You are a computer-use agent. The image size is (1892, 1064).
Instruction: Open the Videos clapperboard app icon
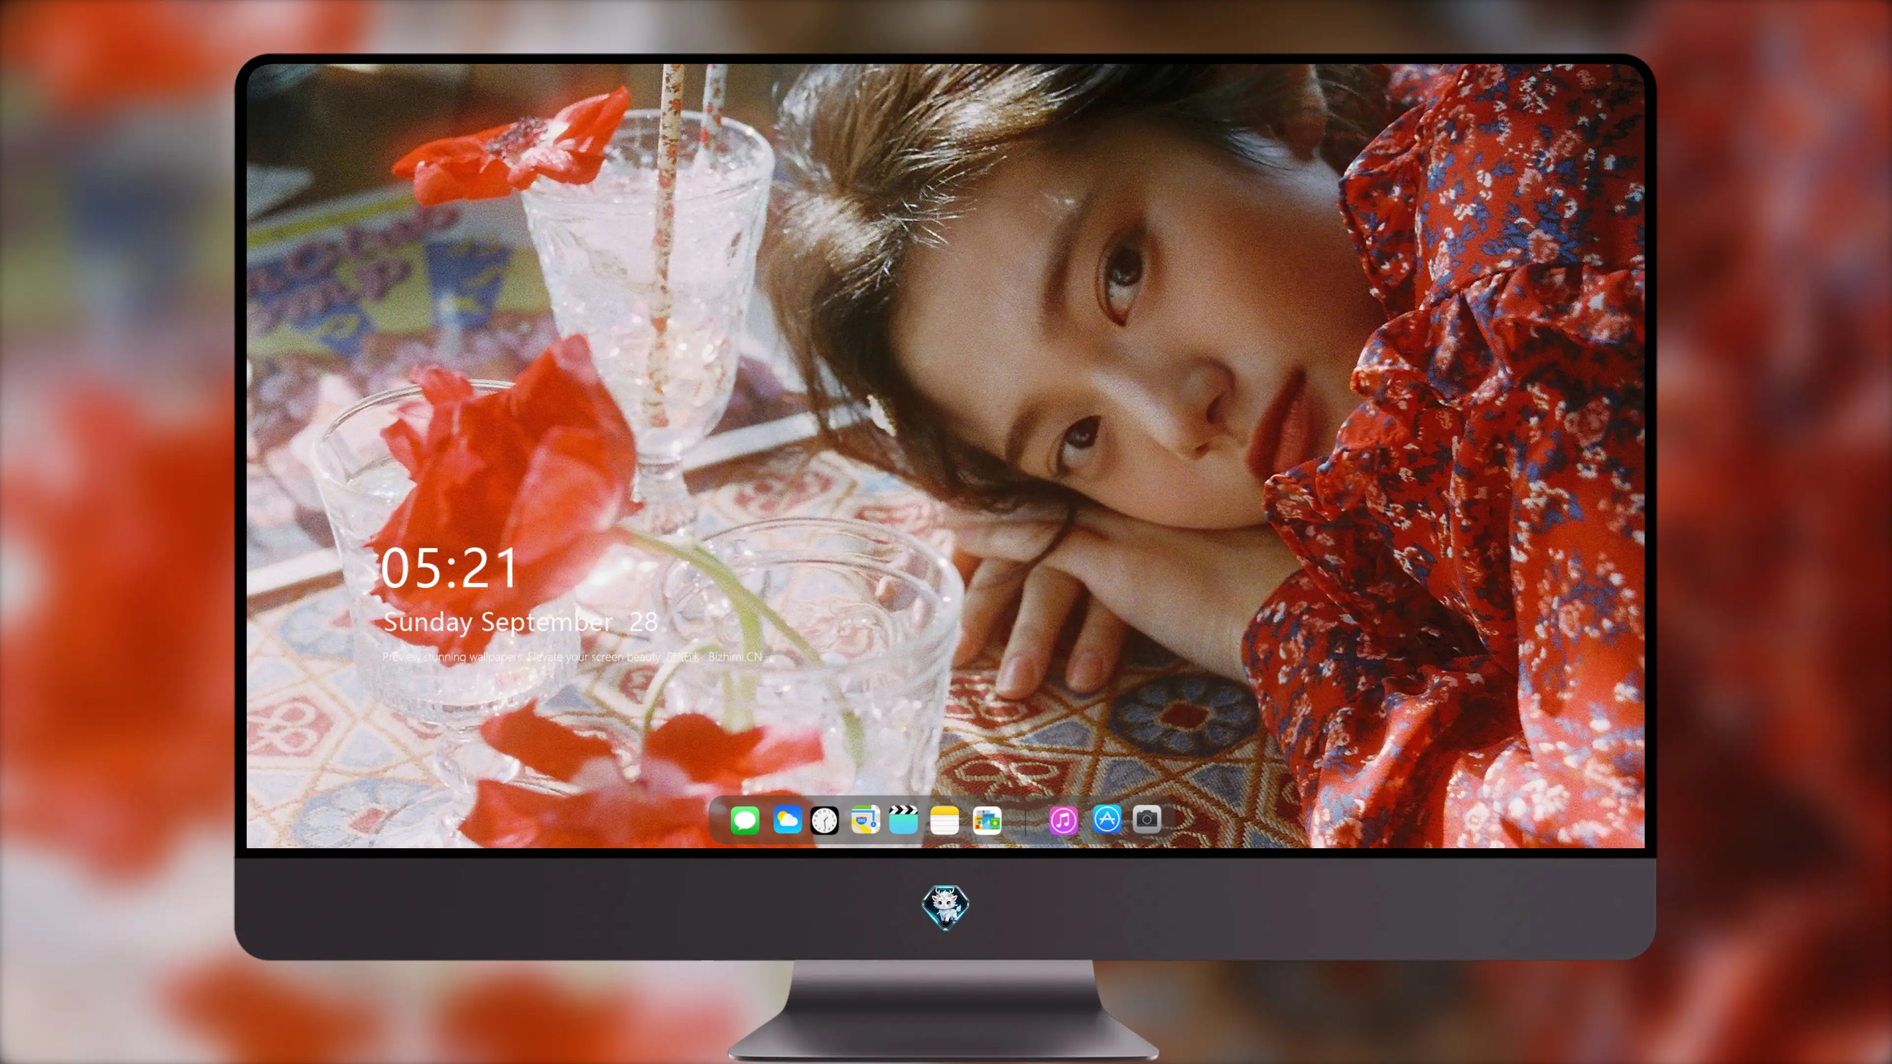pyautogui.click(x=904, y=820)
